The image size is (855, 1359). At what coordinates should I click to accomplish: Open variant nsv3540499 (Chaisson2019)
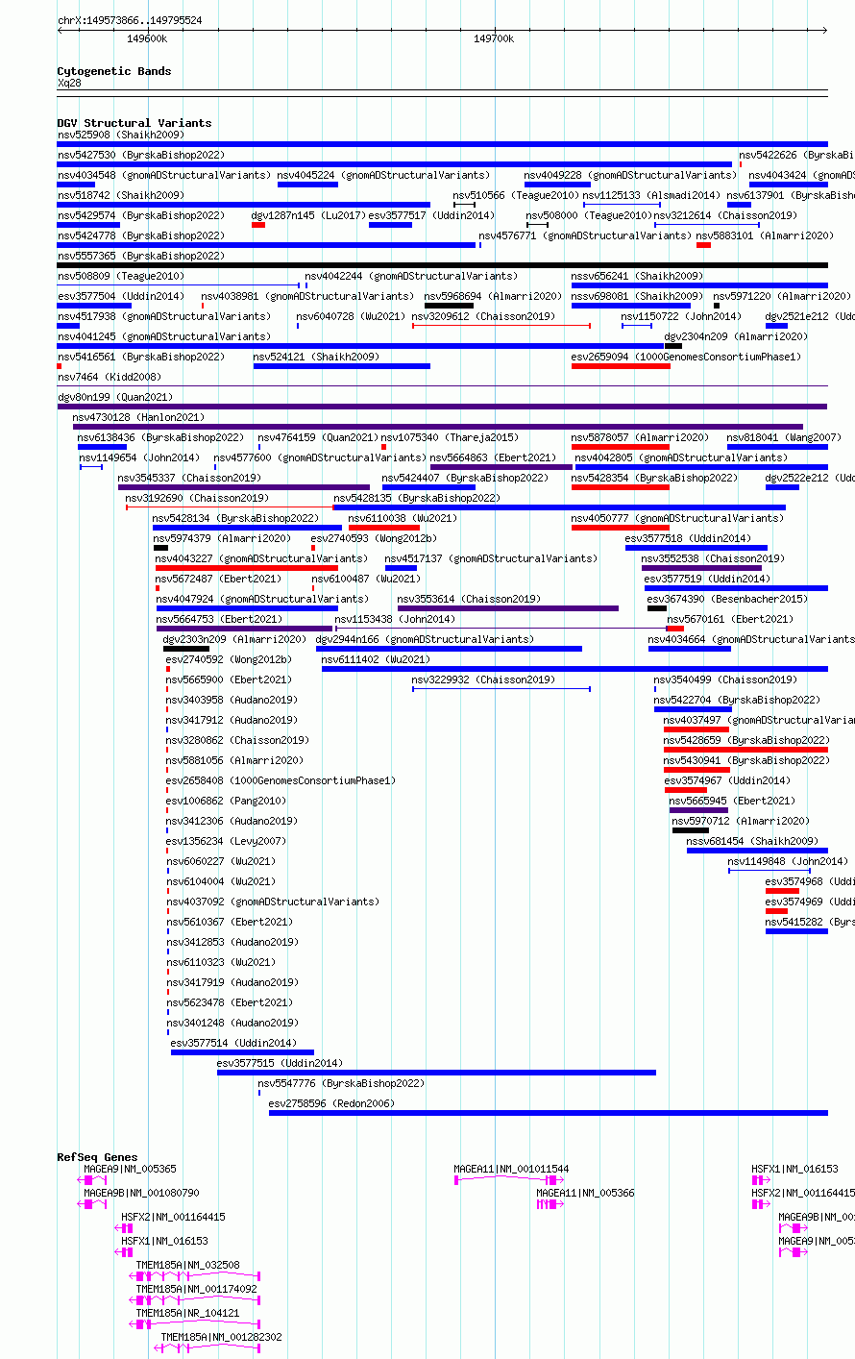(725, 679)
